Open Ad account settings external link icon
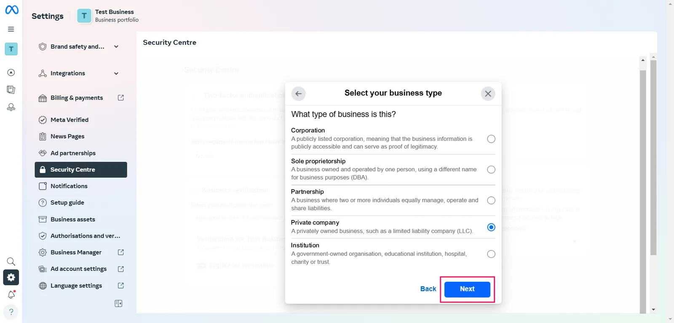This screenshot has height=323, width=674. click(x=121, y=269)
